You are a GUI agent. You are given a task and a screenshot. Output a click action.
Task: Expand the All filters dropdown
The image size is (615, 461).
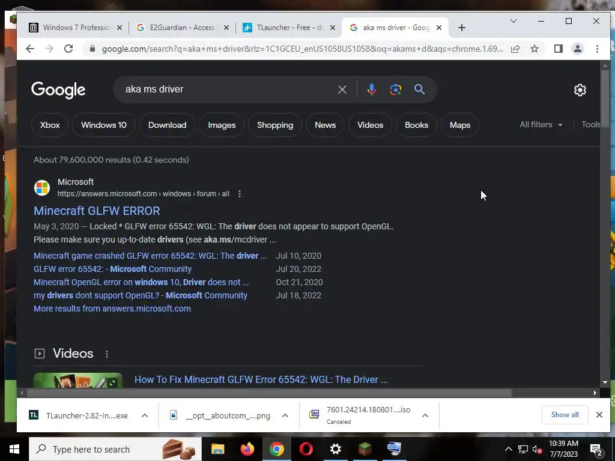coord(541,125)
